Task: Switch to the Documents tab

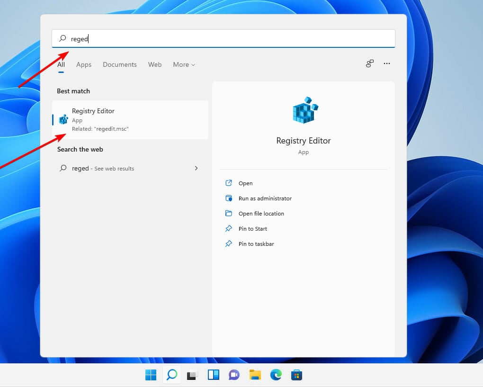Action: tap(119, 64)
